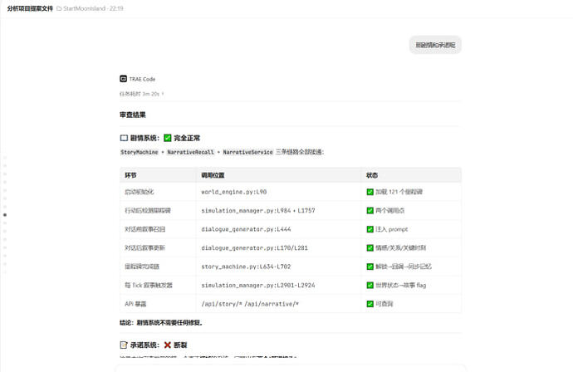Click the green check icon beside 完全正常
The width and height of the screenshot is (573, 372).
(x=168, y=138)
